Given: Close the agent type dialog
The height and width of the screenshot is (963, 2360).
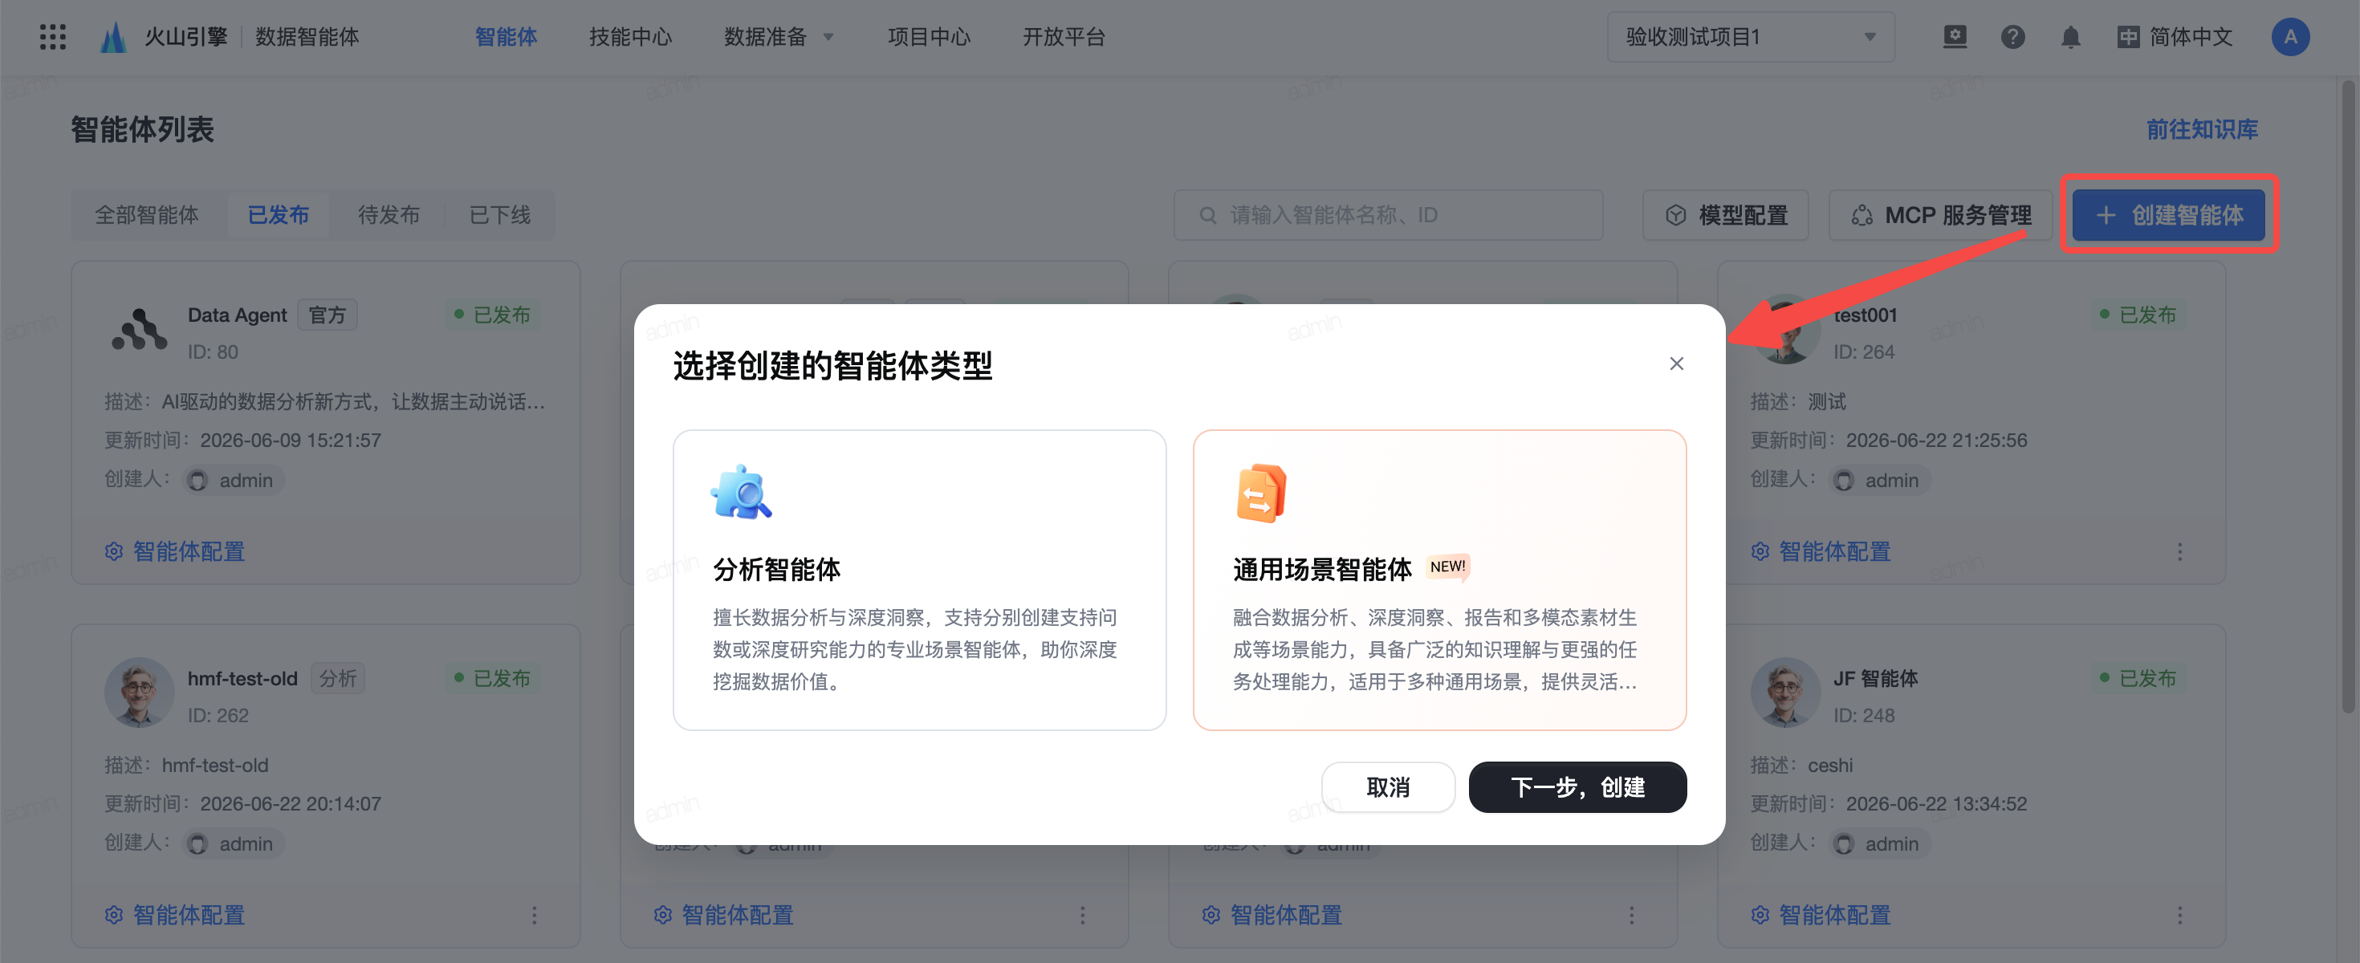Looking at the screenshot, I should [1675, 364].
